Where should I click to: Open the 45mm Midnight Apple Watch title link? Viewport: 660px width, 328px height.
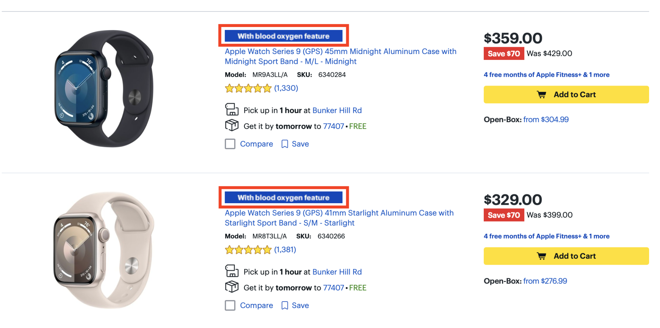340,56
